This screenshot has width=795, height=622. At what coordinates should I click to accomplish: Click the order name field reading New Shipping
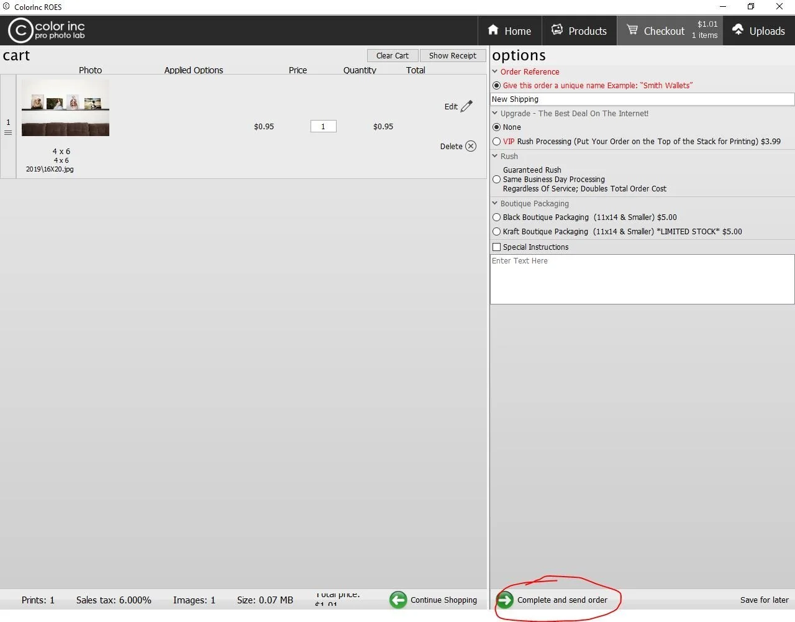[x=642, y=99]
